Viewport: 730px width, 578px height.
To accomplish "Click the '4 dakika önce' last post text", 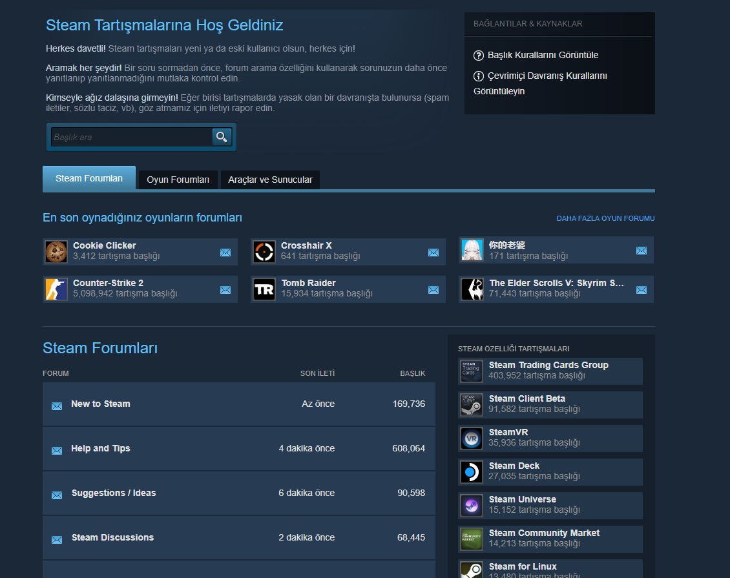I will pyautogui.click(x=307, y=448).
